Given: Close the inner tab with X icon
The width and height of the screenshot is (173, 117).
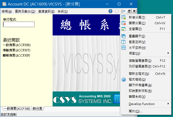Looking at the screenshot, I should (x=134, y=11).
